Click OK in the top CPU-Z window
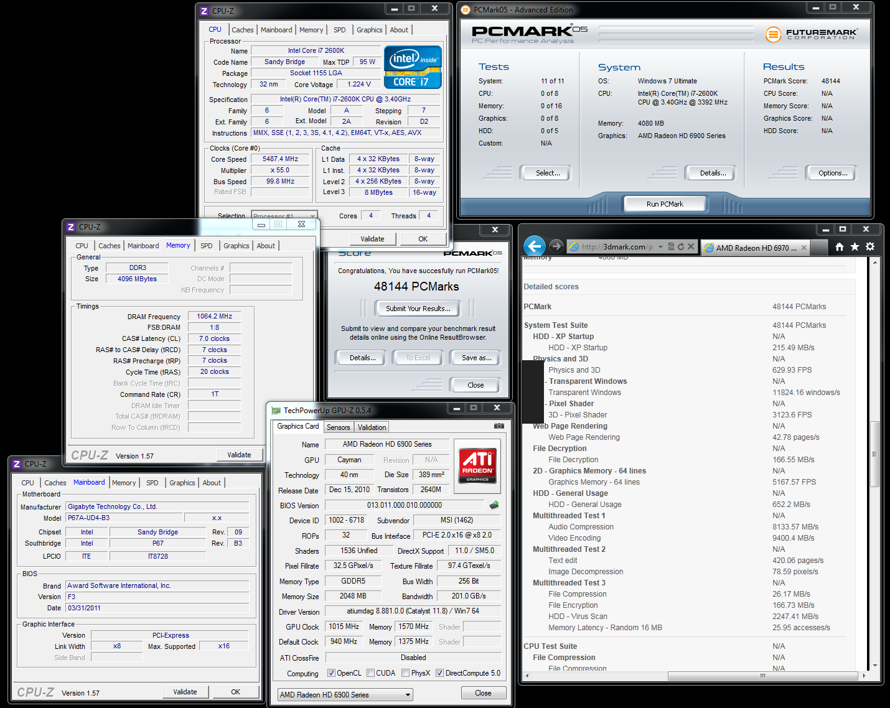 pos(423,239)
